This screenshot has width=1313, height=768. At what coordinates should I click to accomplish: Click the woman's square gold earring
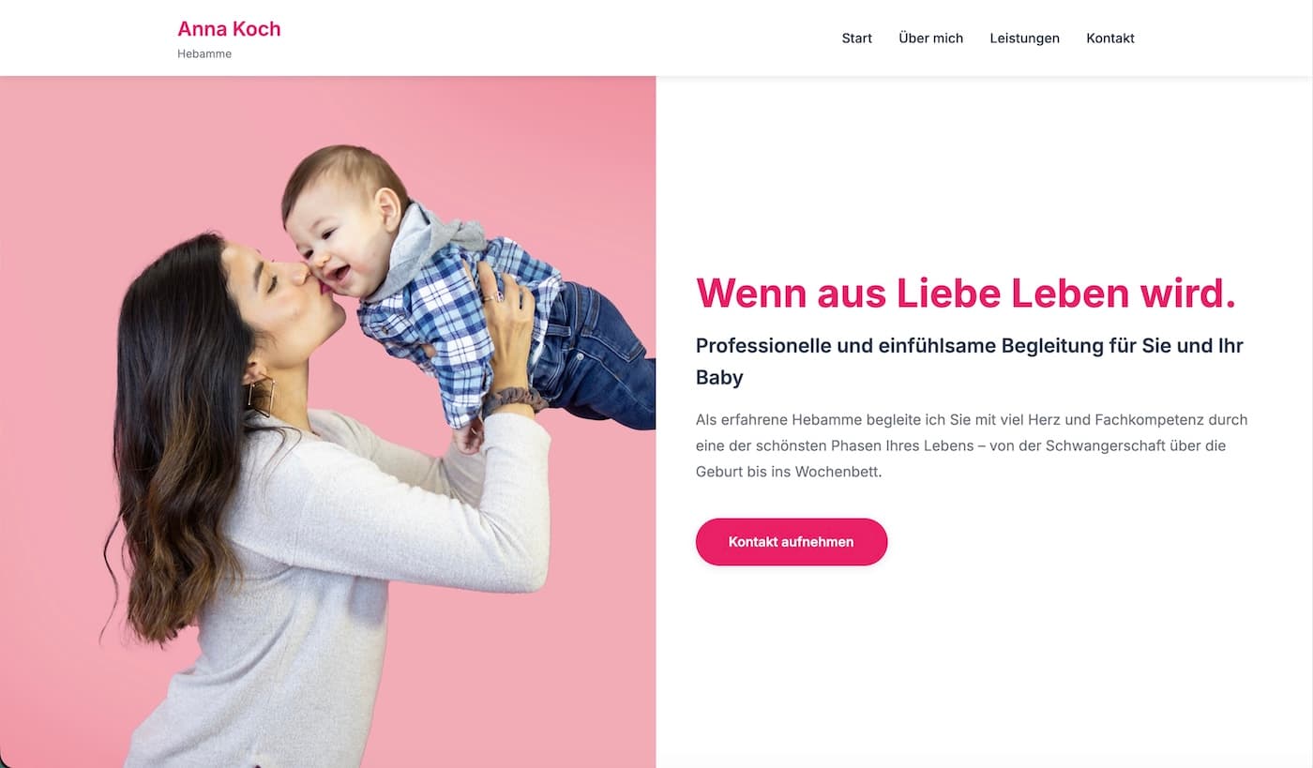coord(261,396)
